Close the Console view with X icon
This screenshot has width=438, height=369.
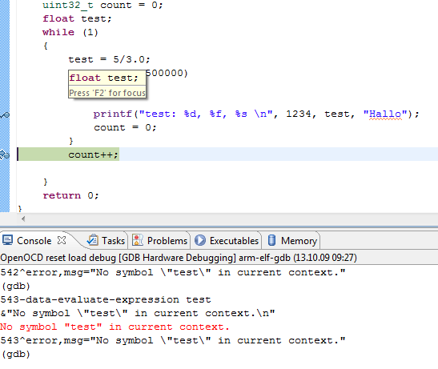62,240
